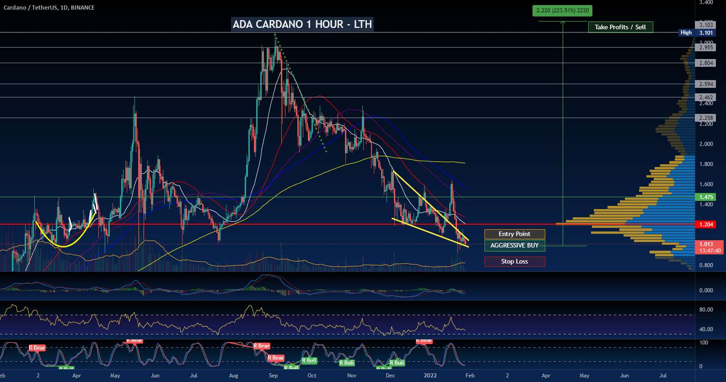Click the 3.400 price axis tick

click(706, 3)
